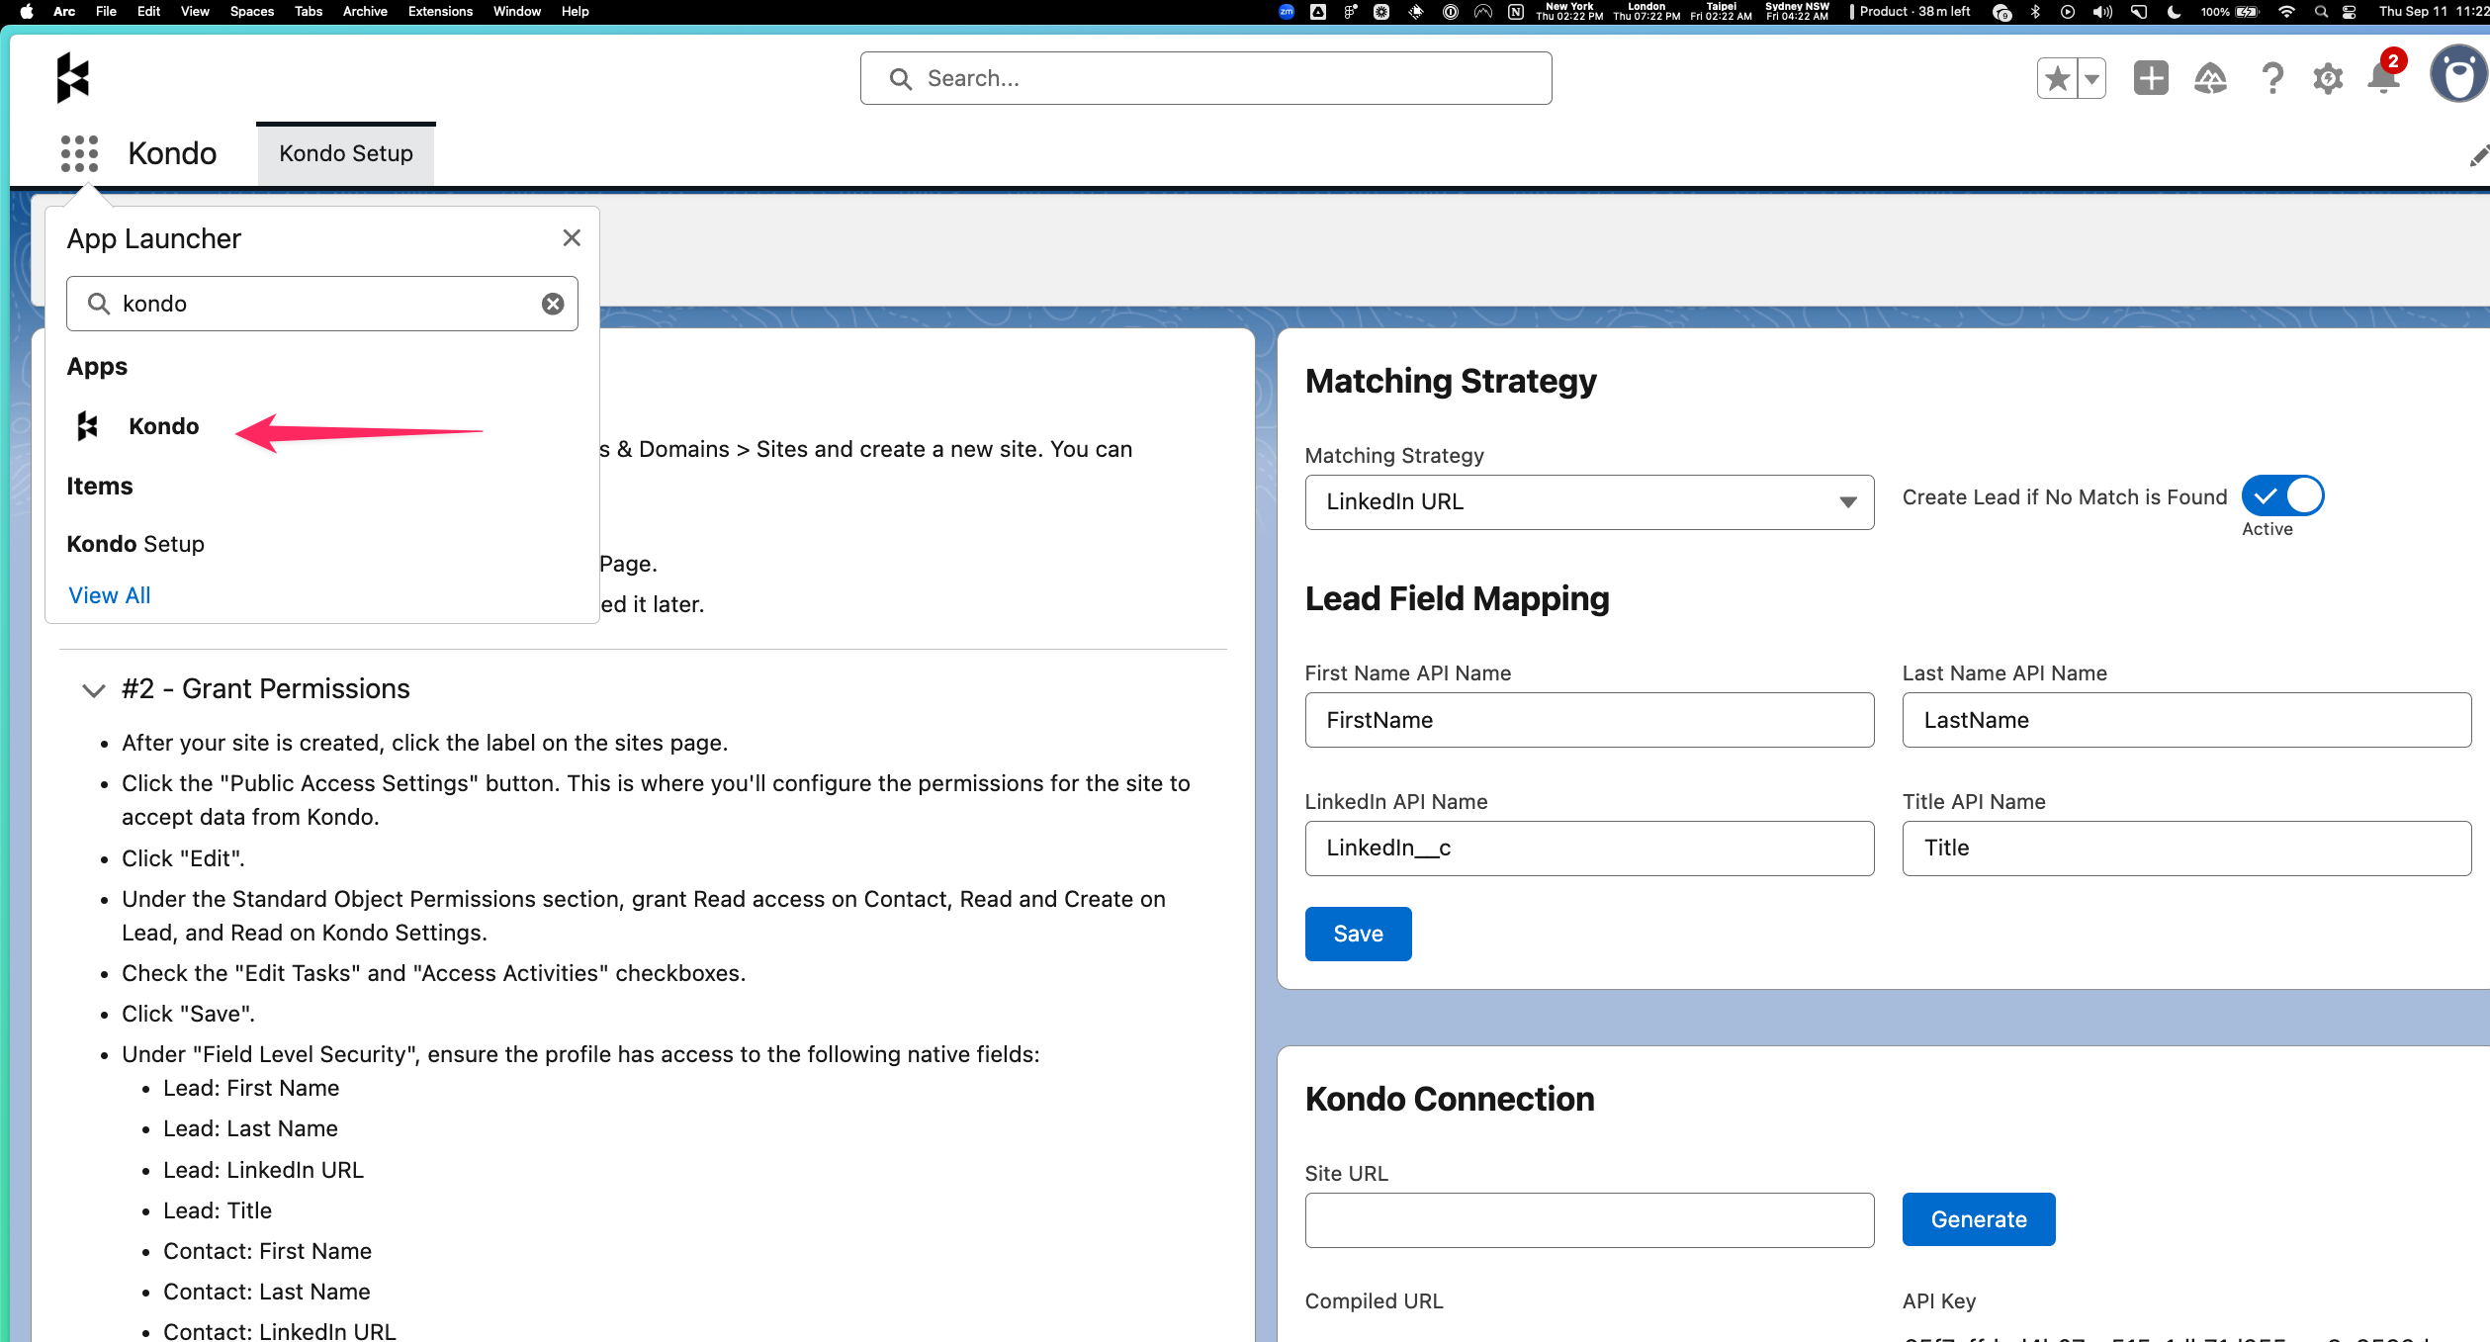2490x1342 pixels.
Task: Open the Apple menu
Action: tap(27, 12)
